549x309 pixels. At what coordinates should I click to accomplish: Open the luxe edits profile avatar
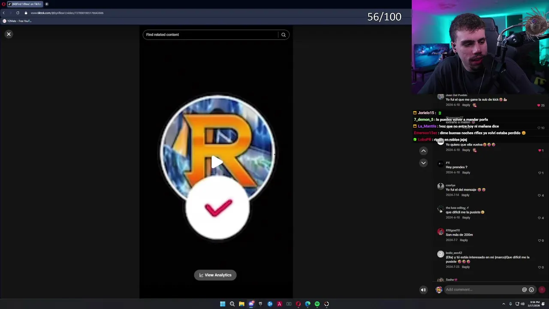tap(440, 209)
